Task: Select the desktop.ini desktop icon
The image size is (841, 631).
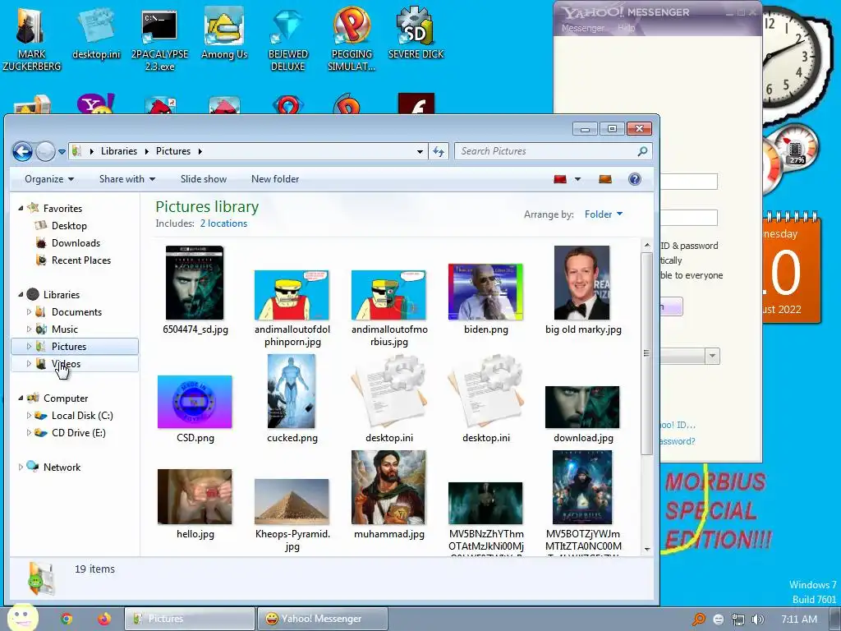Action: (x=97, y=33)
